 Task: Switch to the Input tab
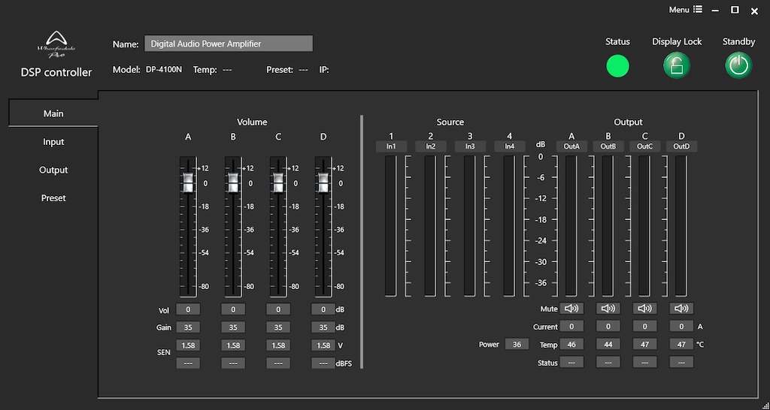(53, 142)
